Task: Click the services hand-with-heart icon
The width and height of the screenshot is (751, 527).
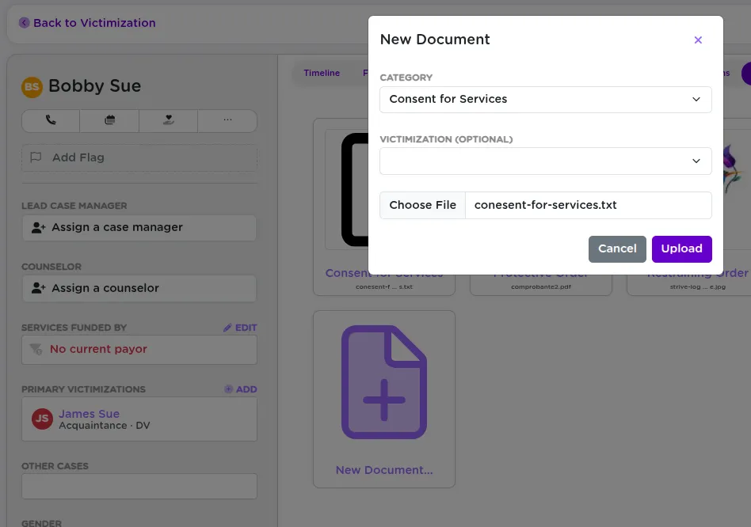Action: [x=168, y=120]
